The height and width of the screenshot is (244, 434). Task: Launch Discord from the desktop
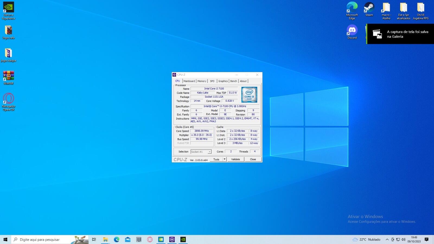352,32
